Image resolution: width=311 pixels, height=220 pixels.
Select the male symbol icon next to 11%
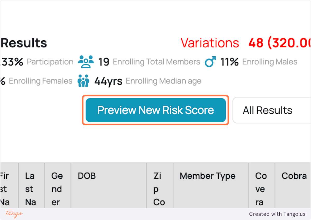pos(210,62)
